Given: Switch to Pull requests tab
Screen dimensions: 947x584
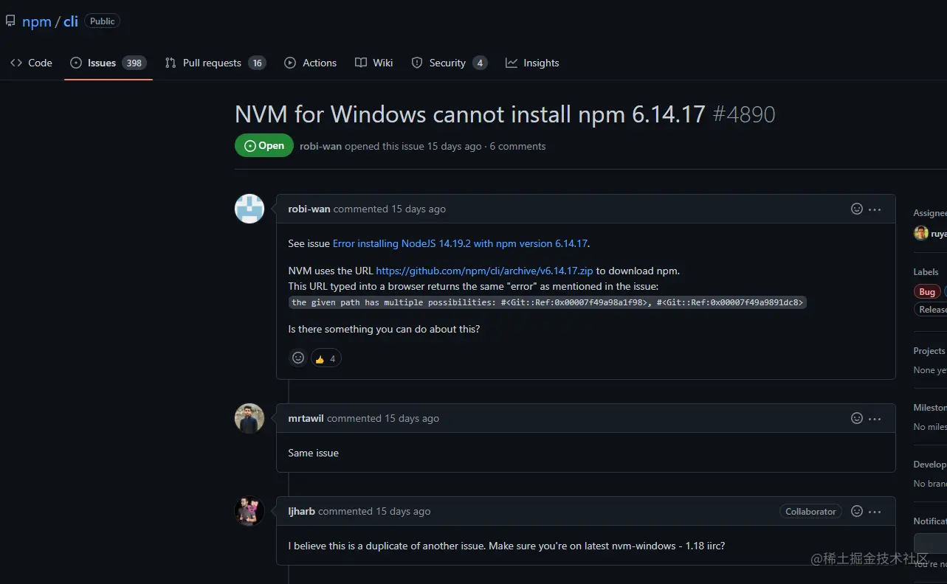Looking at the screenshot, I should pyautogui.click(x=215, y=63).
